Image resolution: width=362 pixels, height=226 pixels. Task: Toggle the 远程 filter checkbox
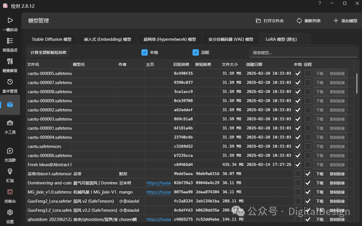tap(195, 52)
